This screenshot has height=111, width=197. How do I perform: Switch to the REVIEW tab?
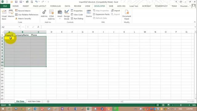(78, 6)
